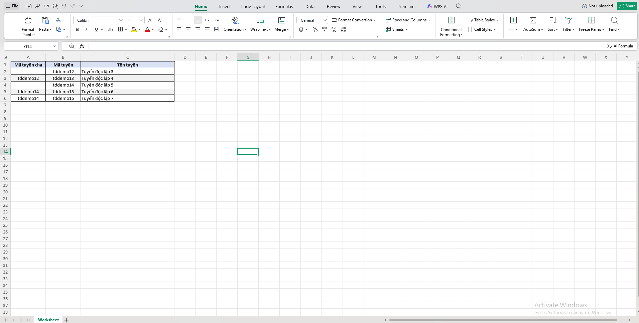Expand the Table Styles dropdown
Viewport: 639px width, 323px height.
(497, 20)
